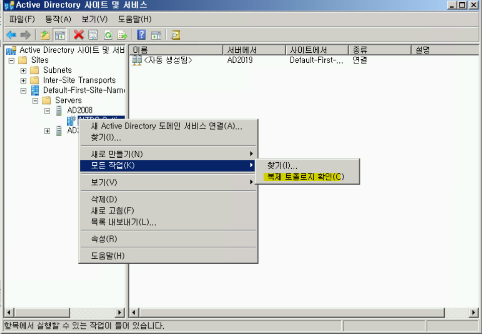Click the list pane left scroll arrow
482x334 pixels.
[x=134, y=312]
